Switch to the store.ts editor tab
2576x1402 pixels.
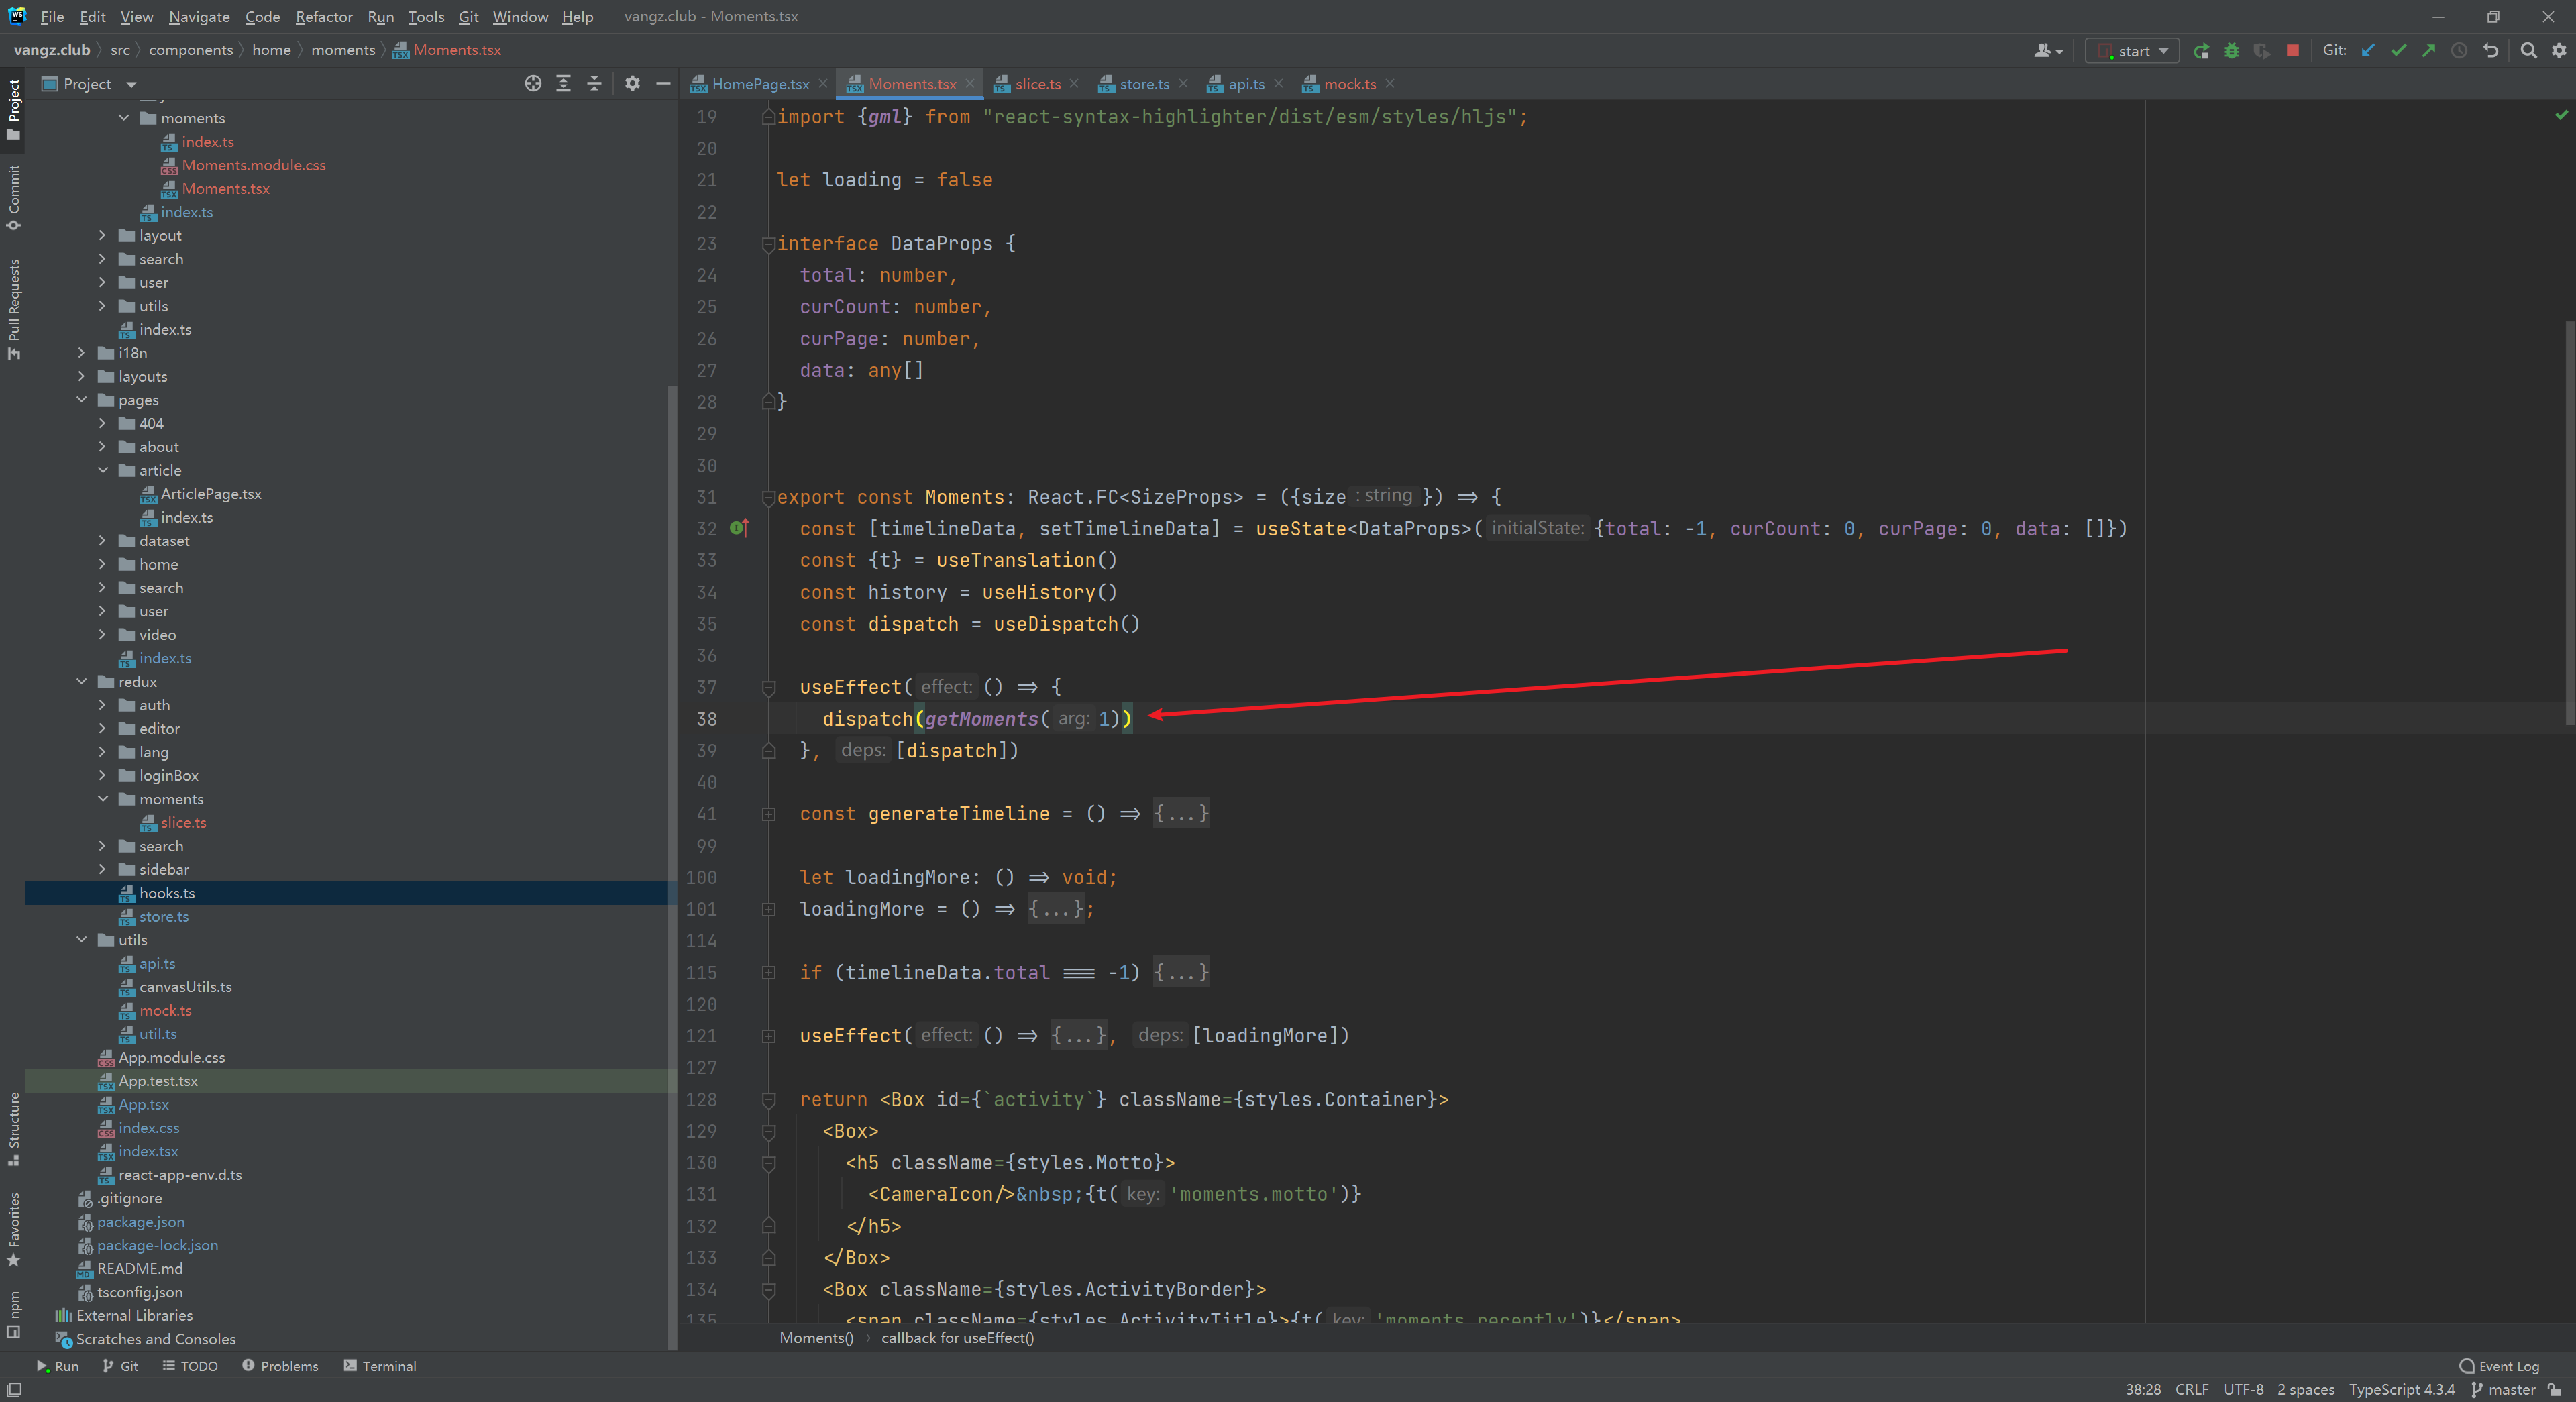click(1144, 84)
